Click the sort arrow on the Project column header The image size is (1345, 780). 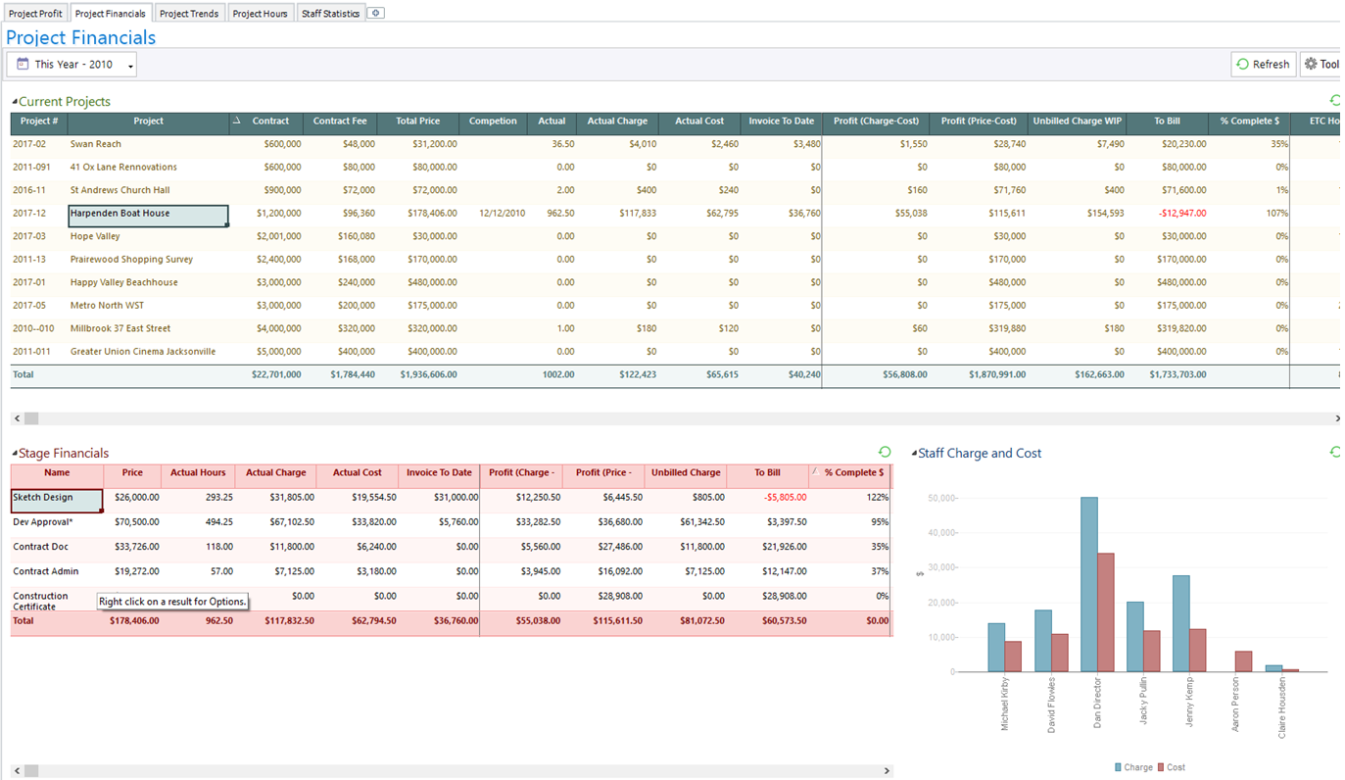tap(236, 122)
